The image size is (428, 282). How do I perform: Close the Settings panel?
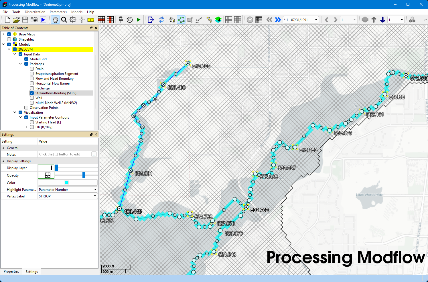pos(96,135)
